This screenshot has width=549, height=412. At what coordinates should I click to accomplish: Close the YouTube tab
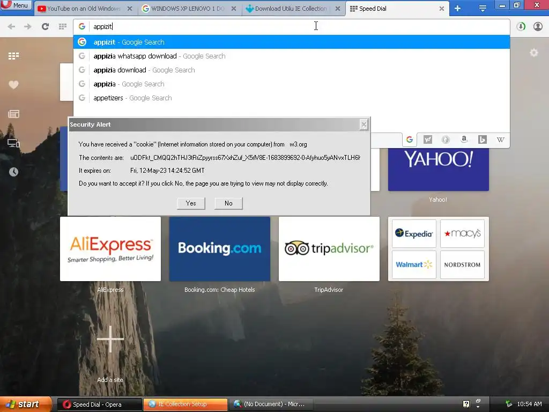click(130, 9)
